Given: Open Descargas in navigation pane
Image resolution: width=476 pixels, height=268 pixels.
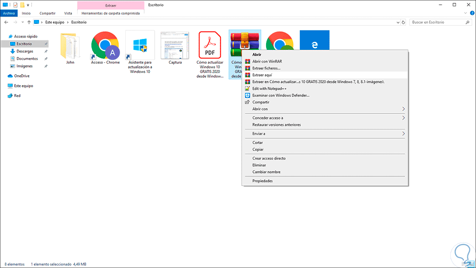Looking at the screenshot, I should [25, 51].
